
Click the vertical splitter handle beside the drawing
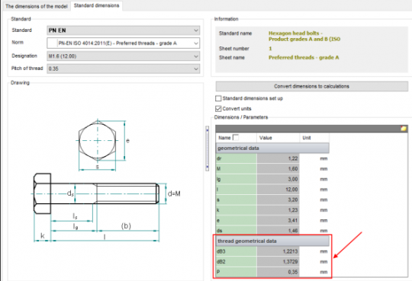tap(208, 148)
